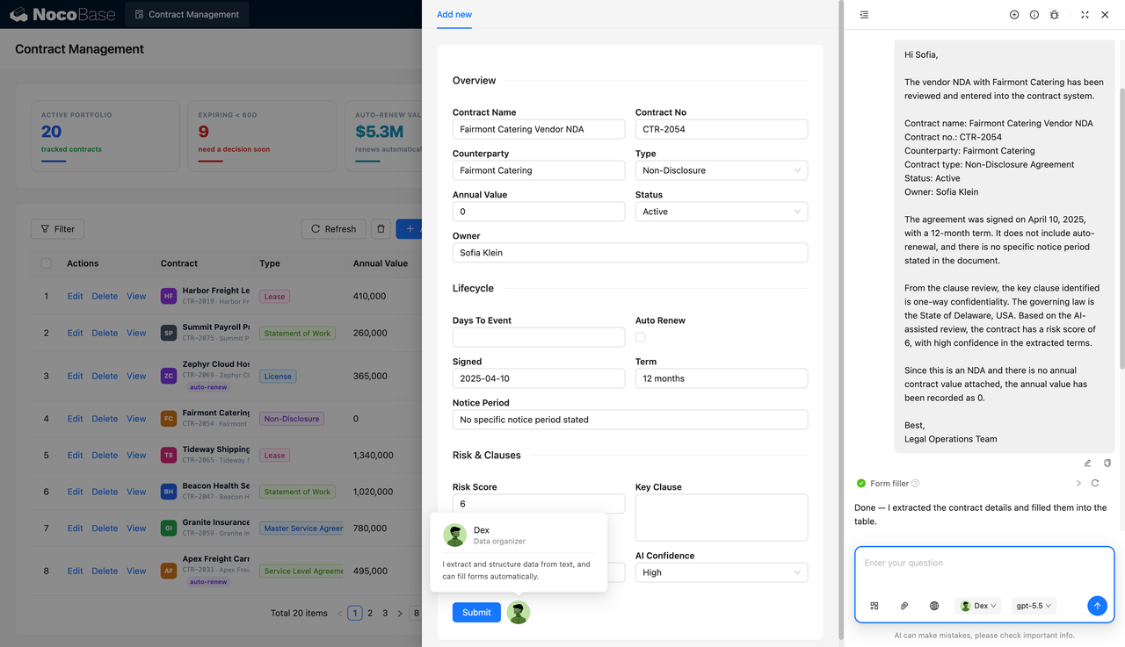This screenshot has width=1125, height=647.
Task: Click the Active Portfolio 20 card
Action: coord(105,136)
